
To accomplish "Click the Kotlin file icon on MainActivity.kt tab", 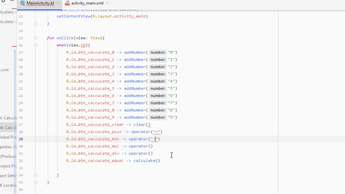I will pos(23,3).
